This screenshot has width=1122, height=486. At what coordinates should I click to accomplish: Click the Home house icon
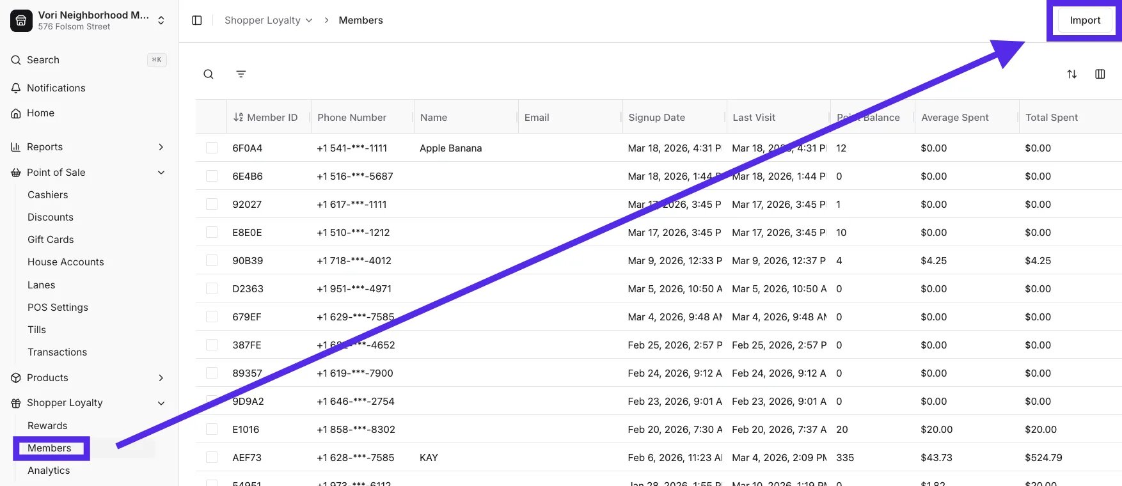pyautogui.click(x=16, y=113)
